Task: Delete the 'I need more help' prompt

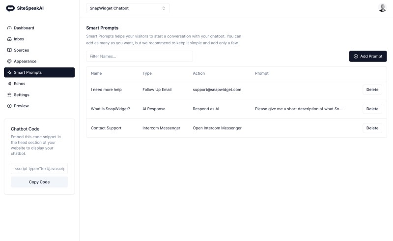Action: coord(372,90)
